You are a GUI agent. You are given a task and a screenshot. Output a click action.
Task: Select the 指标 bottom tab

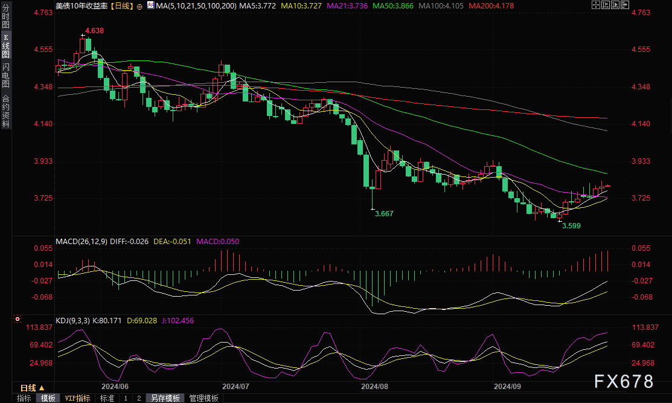tap(24, 398)
